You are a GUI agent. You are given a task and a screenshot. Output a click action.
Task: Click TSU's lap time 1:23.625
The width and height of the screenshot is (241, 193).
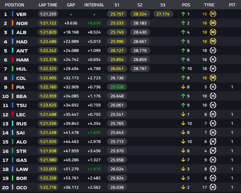(48, 105)
